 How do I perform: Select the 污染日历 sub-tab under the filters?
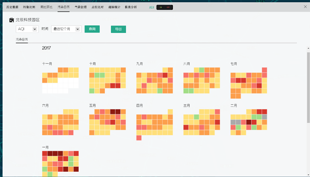coord(22,40)
